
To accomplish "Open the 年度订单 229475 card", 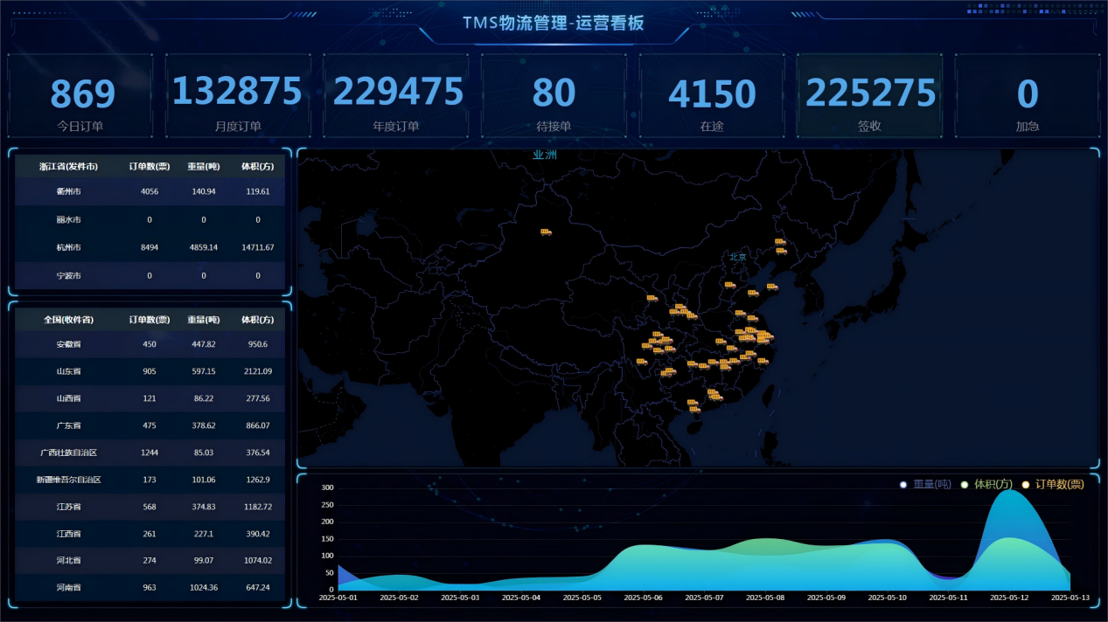I will pyautogui.click(x=395, y=96).
